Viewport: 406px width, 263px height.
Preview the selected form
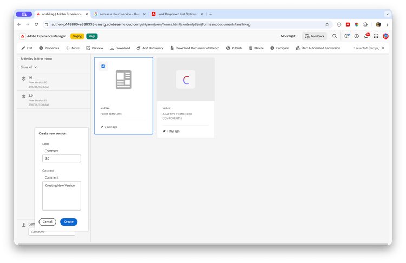(x=95, y=48)
